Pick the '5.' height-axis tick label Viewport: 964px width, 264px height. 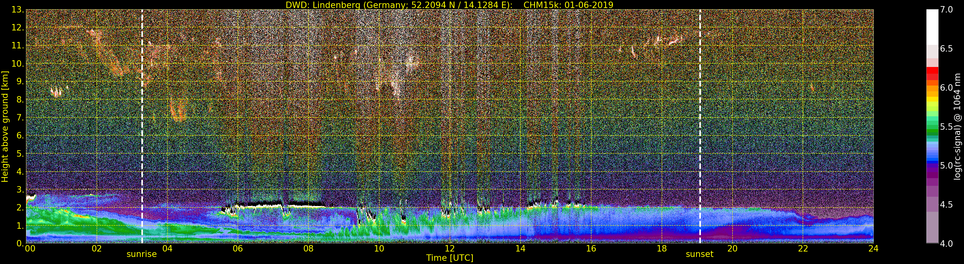click(20, 153)
